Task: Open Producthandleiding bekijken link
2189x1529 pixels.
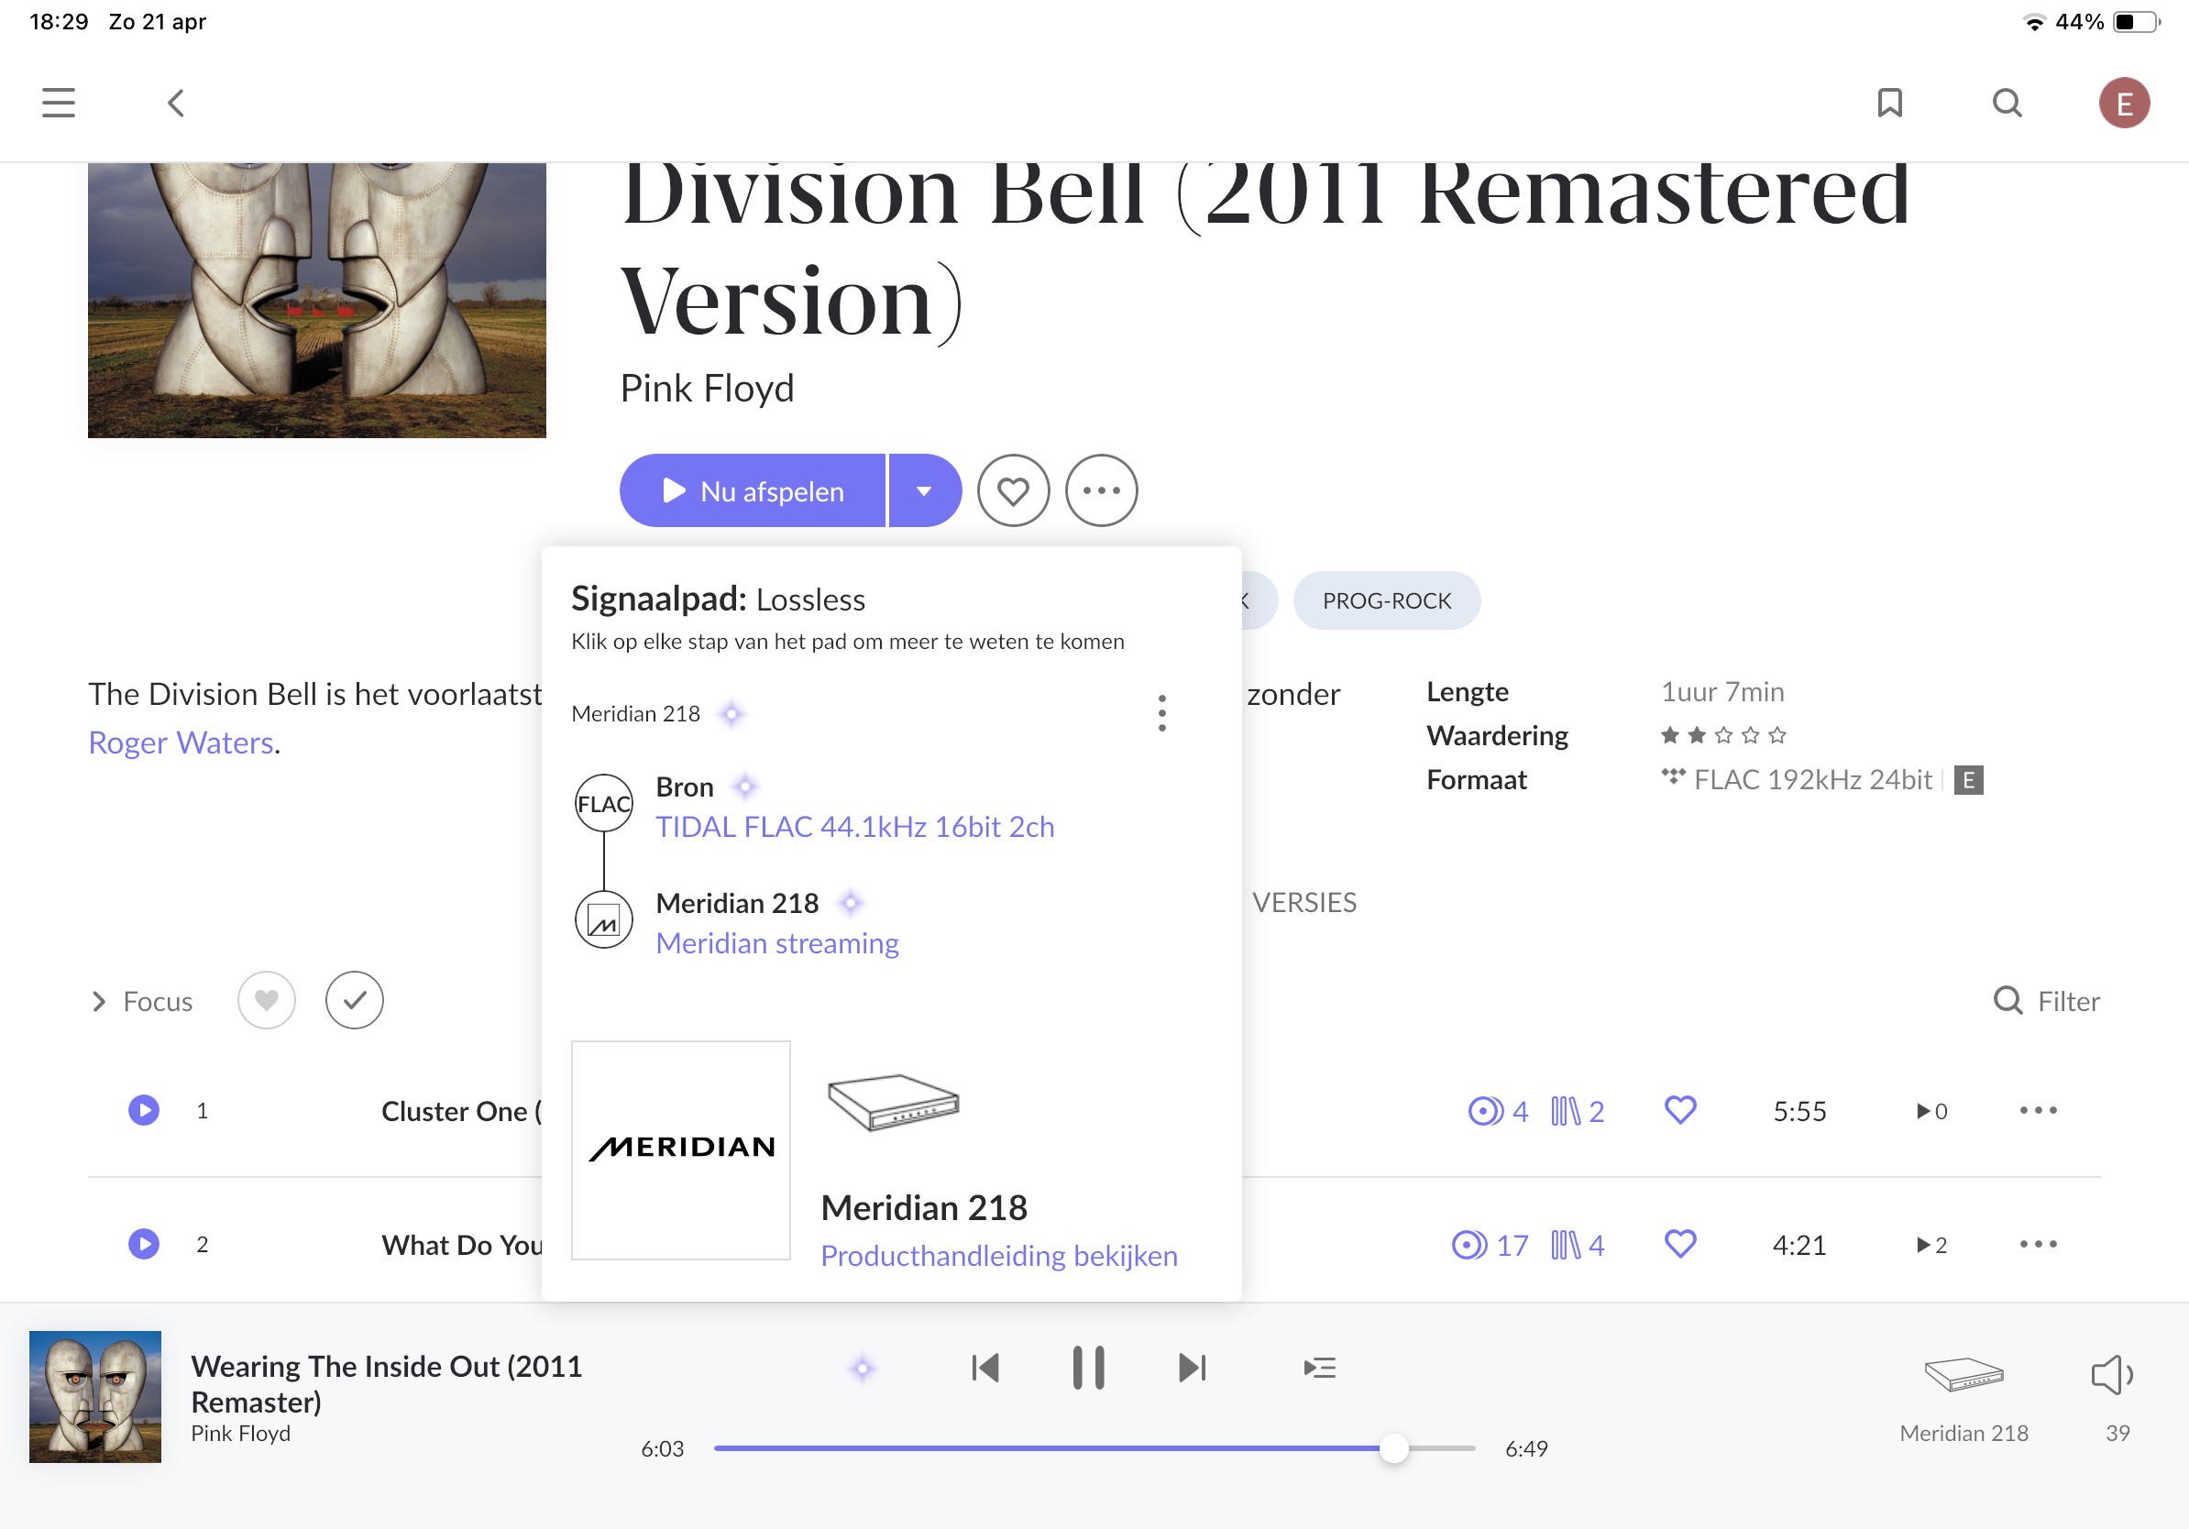Action: pos(999,1256)
